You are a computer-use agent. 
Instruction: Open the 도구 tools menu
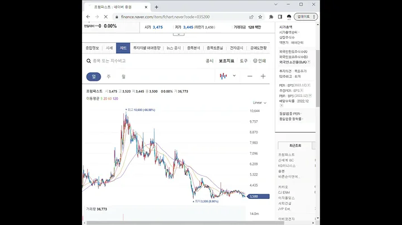(243, 61)
